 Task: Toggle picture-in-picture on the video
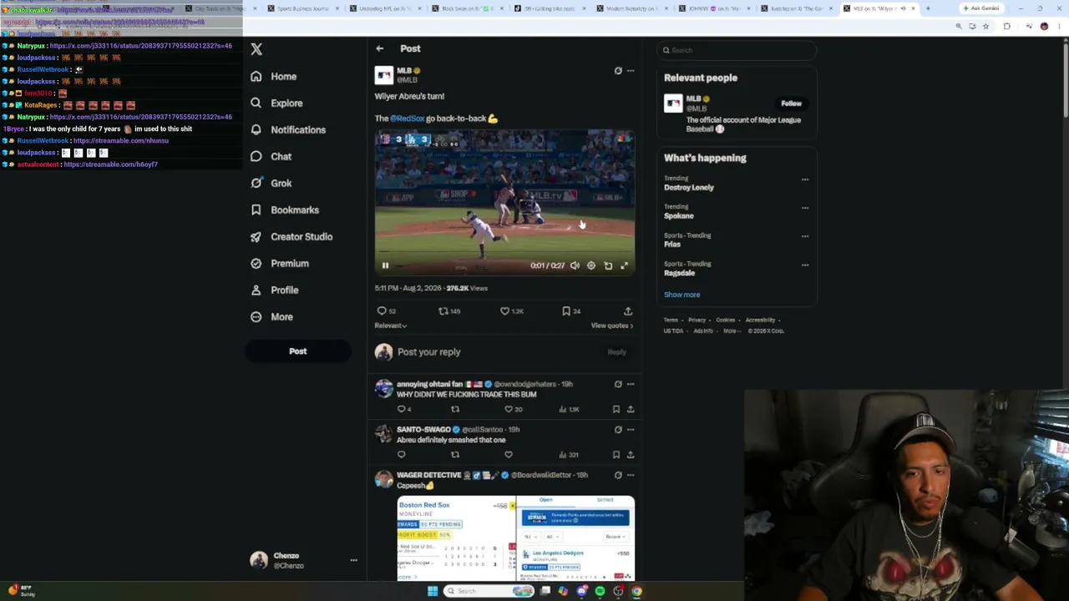(608, 265)
